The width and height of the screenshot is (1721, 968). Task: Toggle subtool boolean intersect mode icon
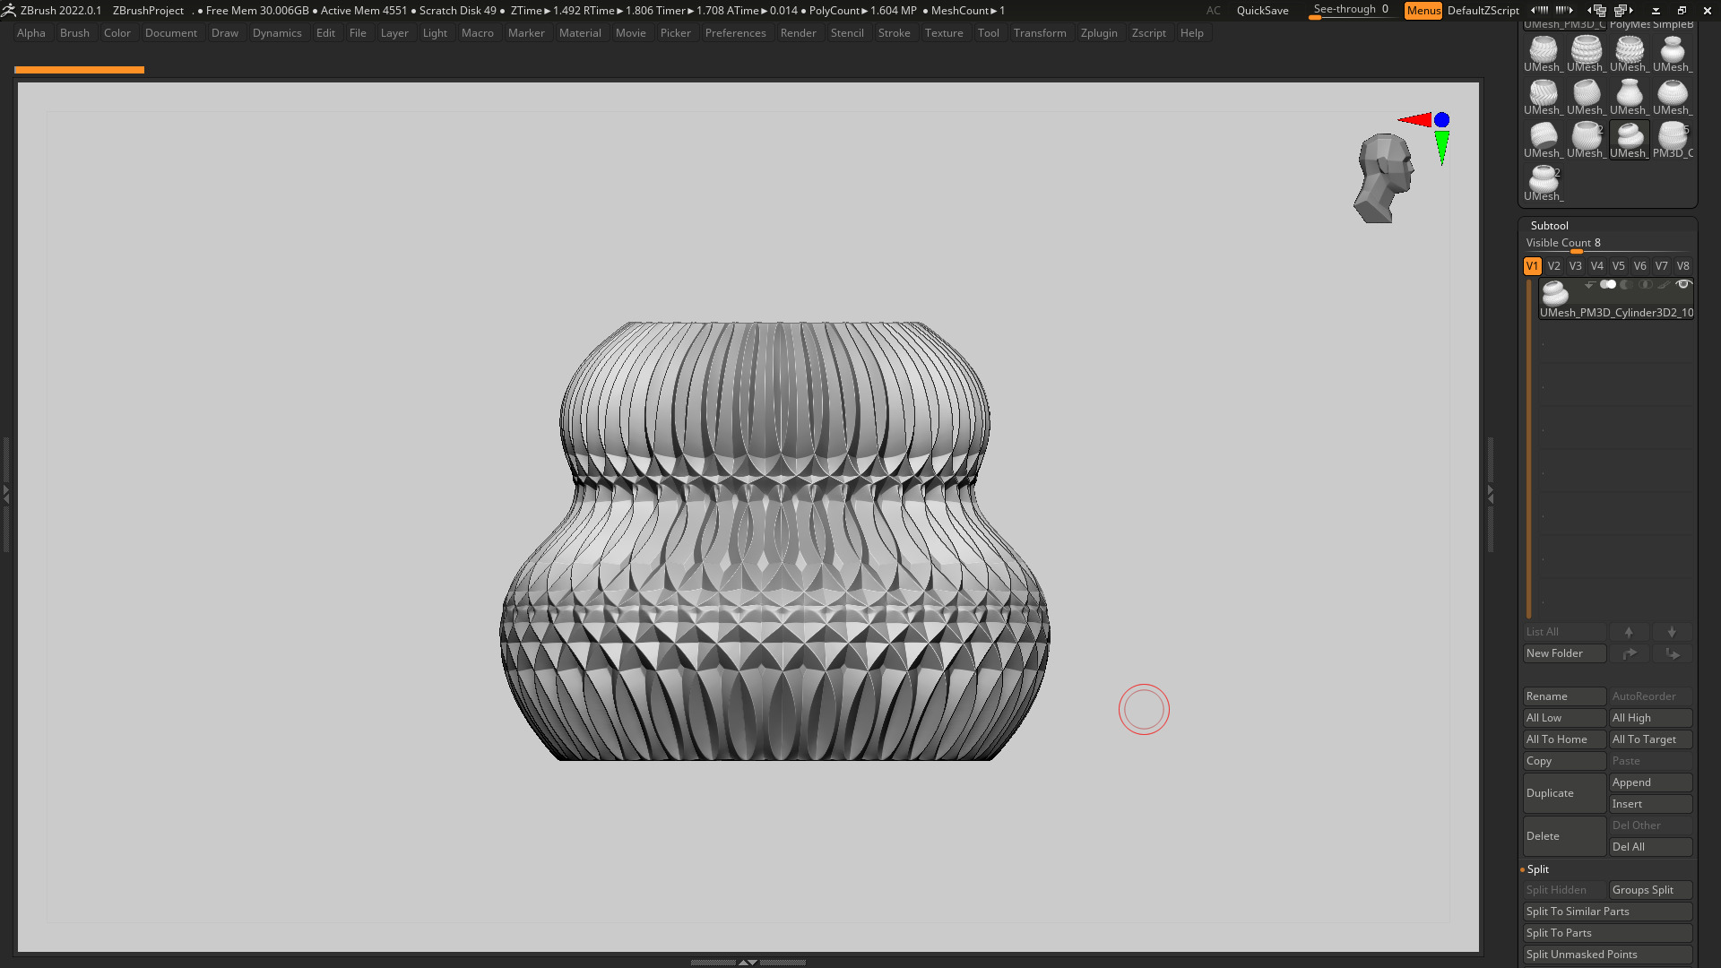click(1645, 285)
